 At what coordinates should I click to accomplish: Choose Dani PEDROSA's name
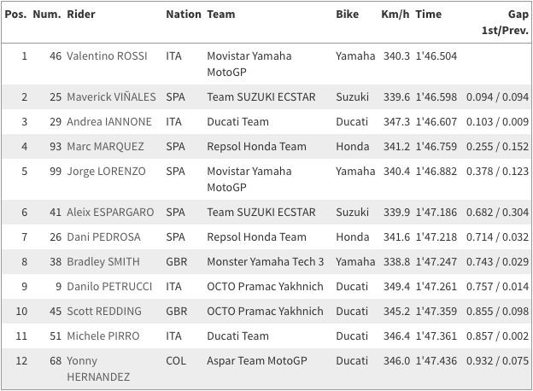[x=103, y=237]
